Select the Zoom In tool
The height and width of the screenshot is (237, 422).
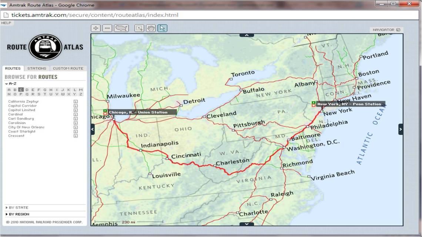point(96,28)
